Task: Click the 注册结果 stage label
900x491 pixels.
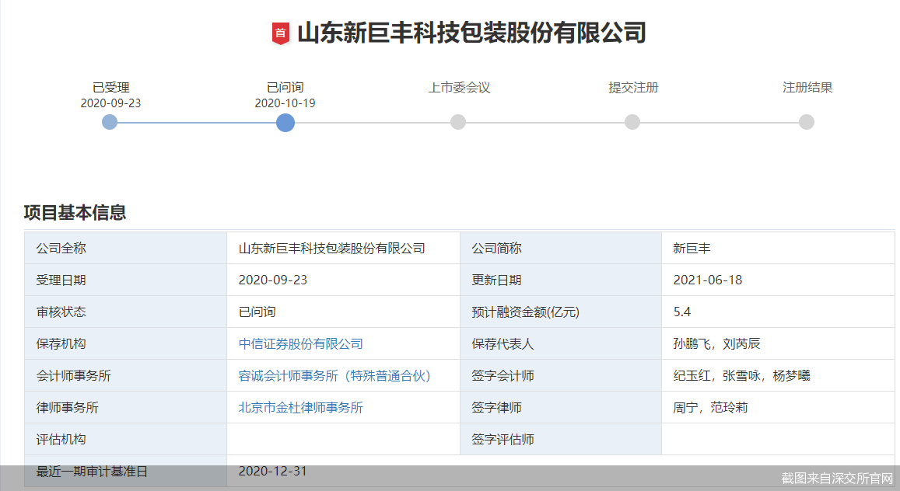Action: [x=807, y=88]
